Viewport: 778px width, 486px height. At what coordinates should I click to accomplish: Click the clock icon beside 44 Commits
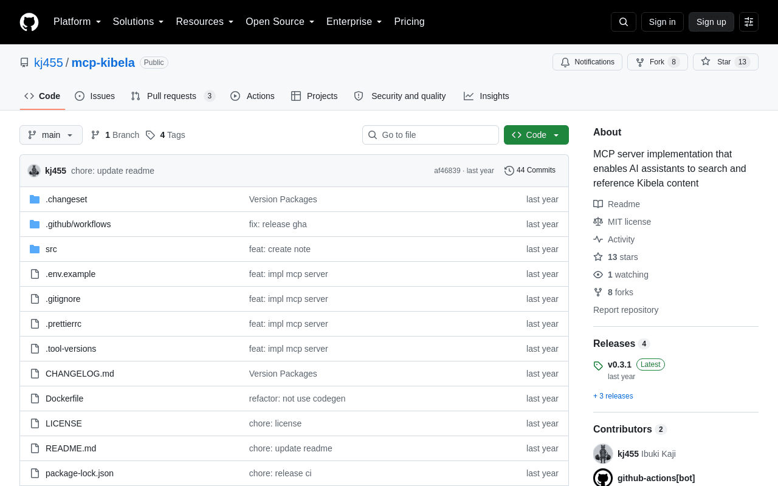click(509, 171)
